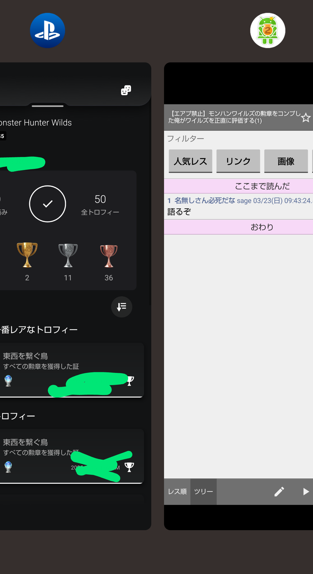Tap the completed checkmark circle
Image resolution: width=313 pixels, height=574 pixels.
[x=48, y=204]
